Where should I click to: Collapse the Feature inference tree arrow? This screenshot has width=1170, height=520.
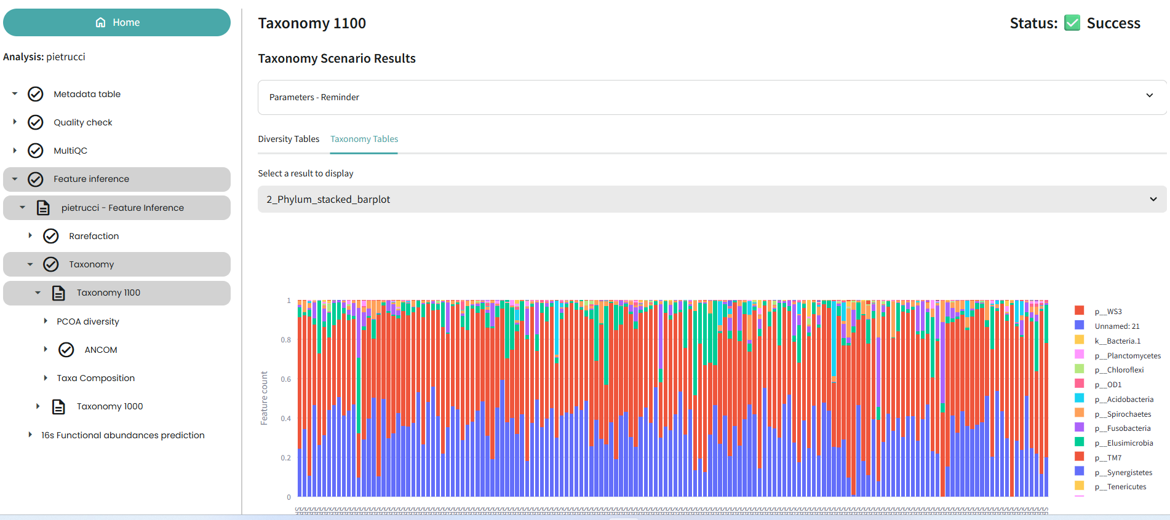[15, 179]
